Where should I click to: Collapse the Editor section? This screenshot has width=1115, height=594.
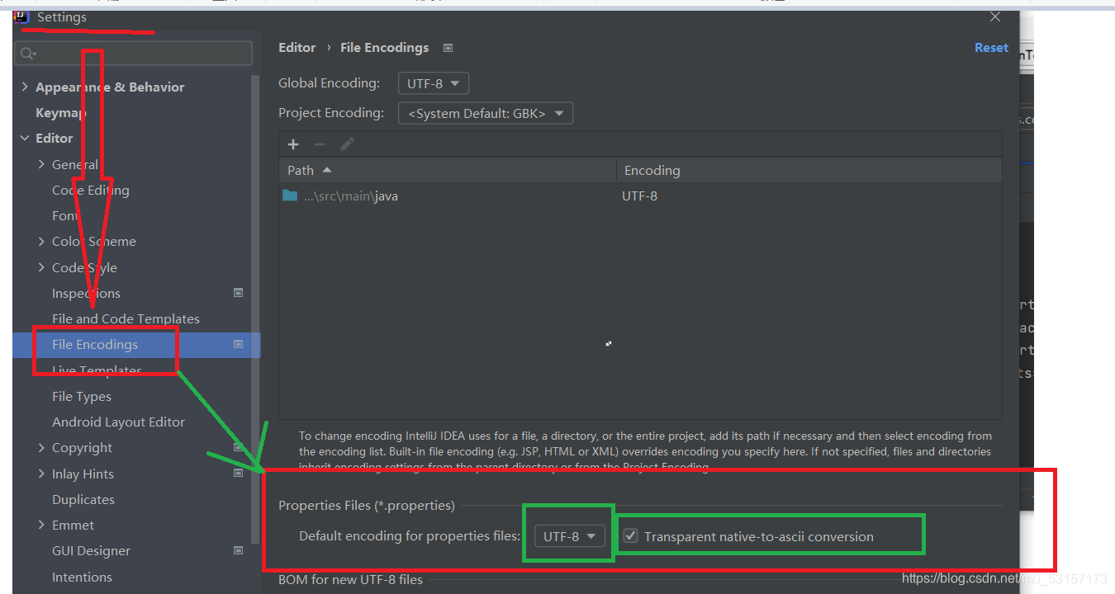coord(25,138)
